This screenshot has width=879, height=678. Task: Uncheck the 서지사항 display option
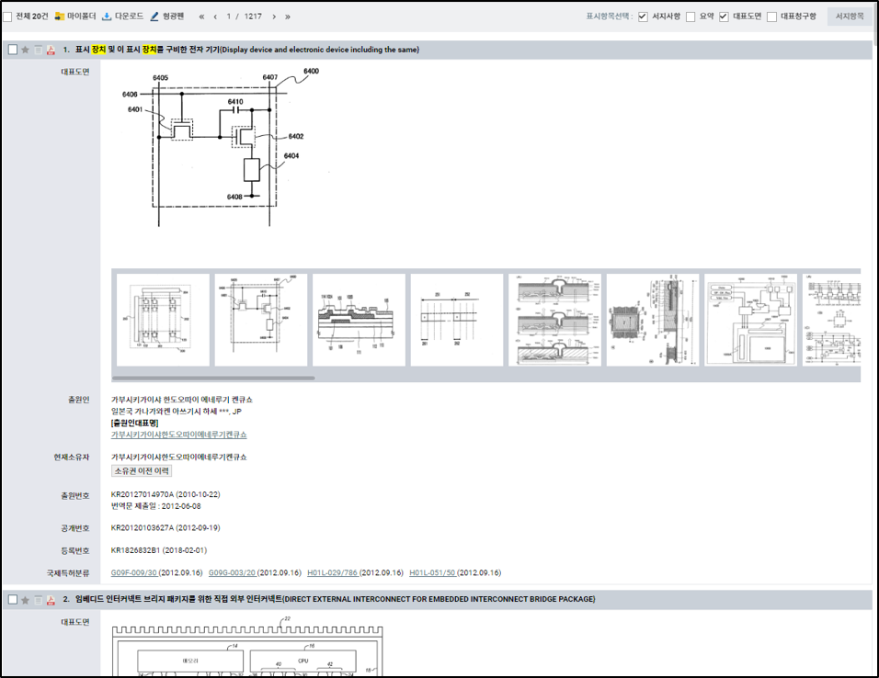pyautogui.click(x=644, y=17)
